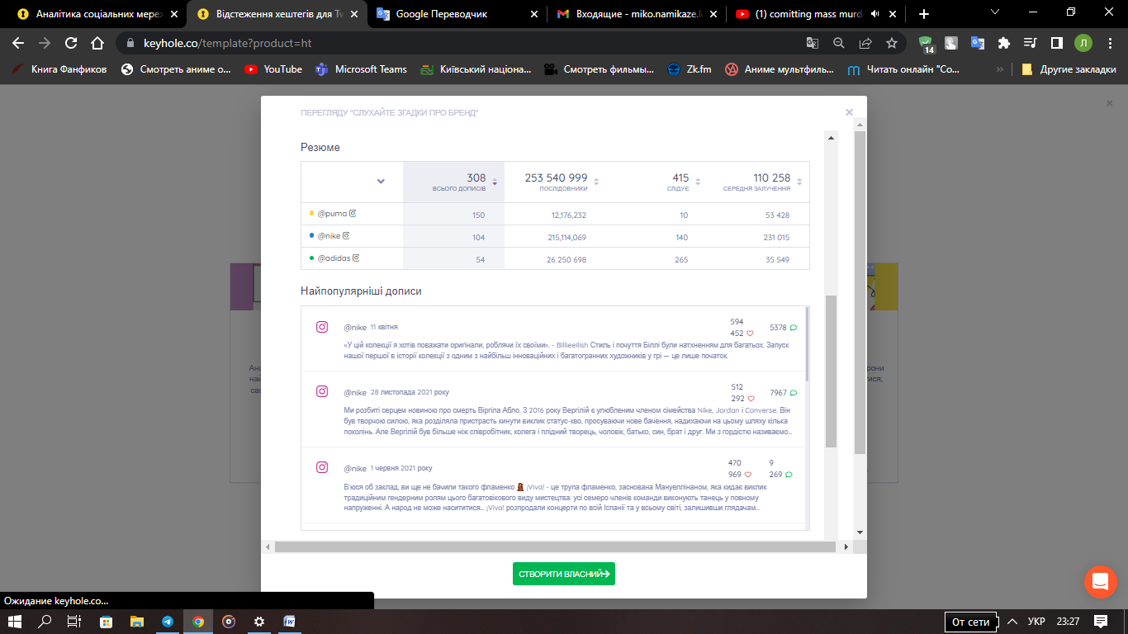Switch the УКР keyboard language indicator
The image size is (1128, 634).
[x=1036, y=621]
